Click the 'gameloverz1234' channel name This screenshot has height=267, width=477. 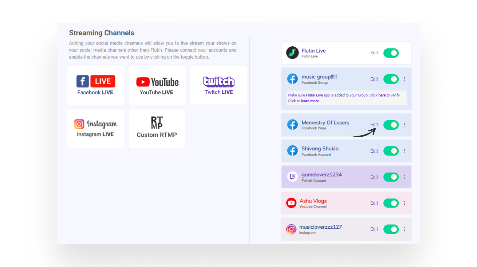click(x=322, y=175)
